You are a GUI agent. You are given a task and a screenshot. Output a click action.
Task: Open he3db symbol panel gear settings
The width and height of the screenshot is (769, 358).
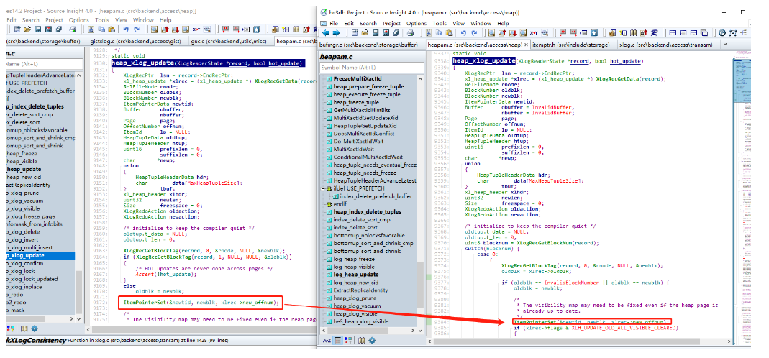click(x=372, y=340)
